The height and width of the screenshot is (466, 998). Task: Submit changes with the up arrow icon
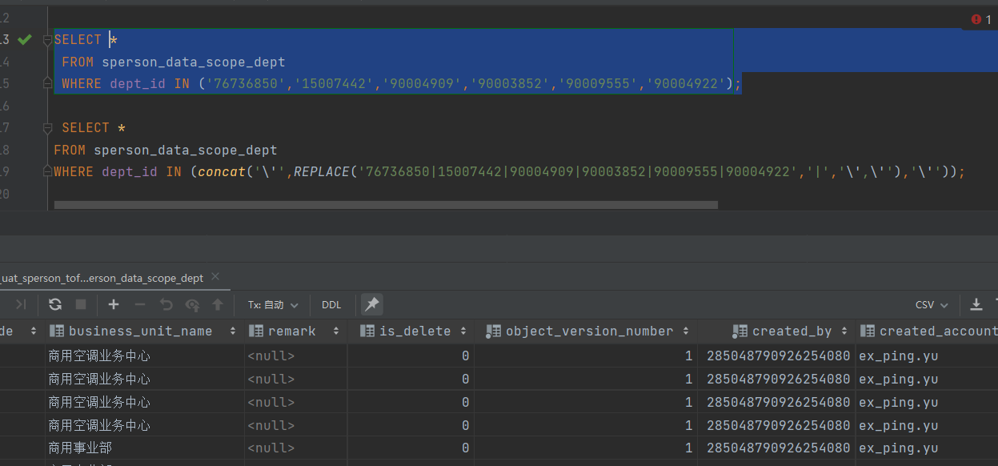(x=218, y=304)
